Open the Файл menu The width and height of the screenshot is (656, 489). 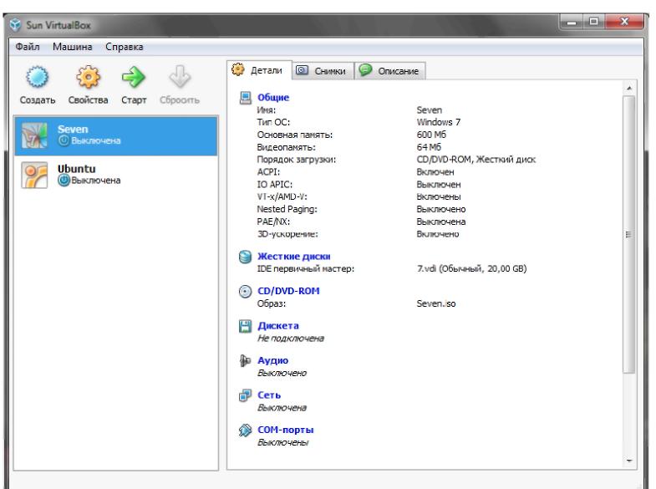[x=28, y=47]
